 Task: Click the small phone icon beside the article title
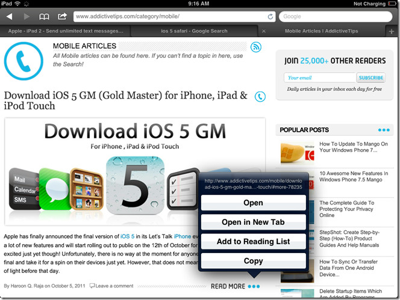pos(260,97)
